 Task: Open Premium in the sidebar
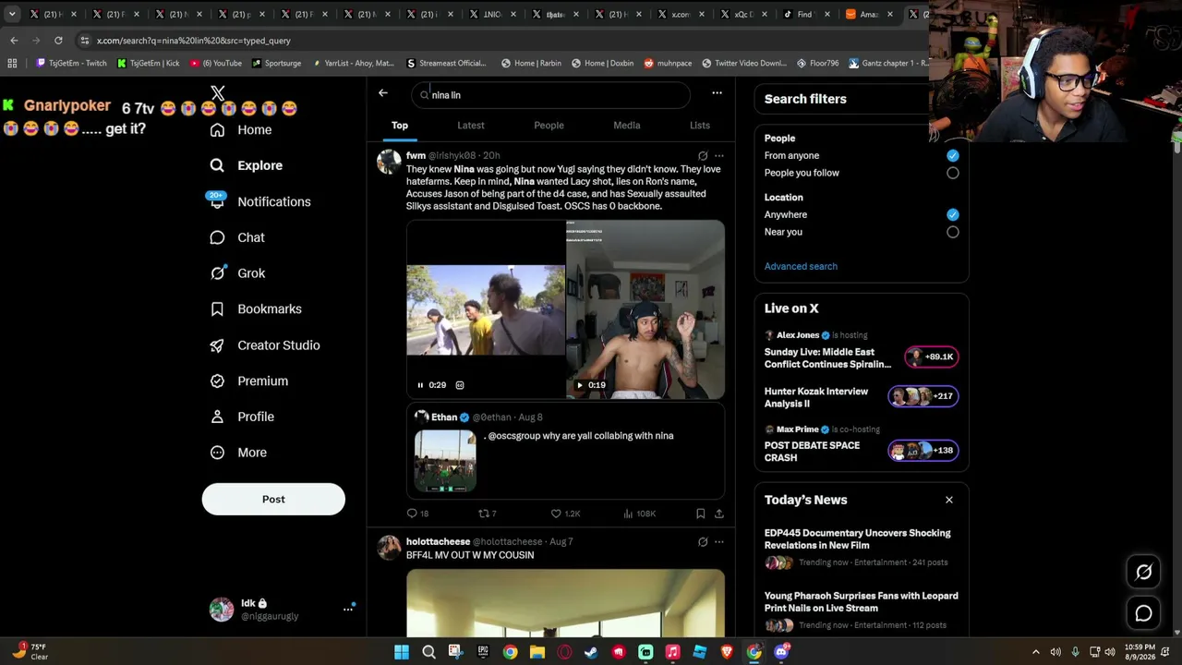[x=249, y=381]
